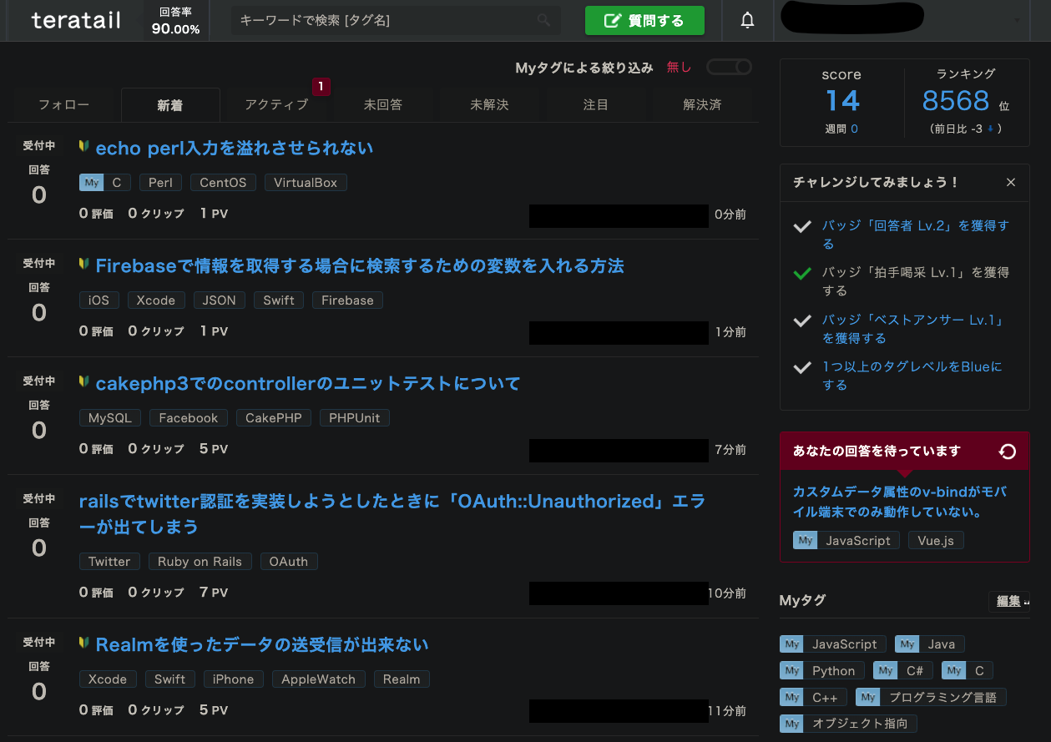Click the VirtualBox tag
Screen dimensions: 1051x742
point(306,183)
